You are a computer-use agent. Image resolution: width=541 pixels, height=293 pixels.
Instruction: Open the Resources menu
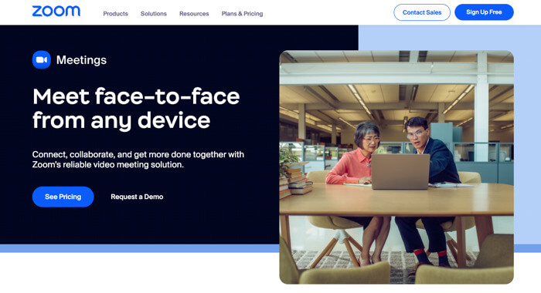(194, 14)
